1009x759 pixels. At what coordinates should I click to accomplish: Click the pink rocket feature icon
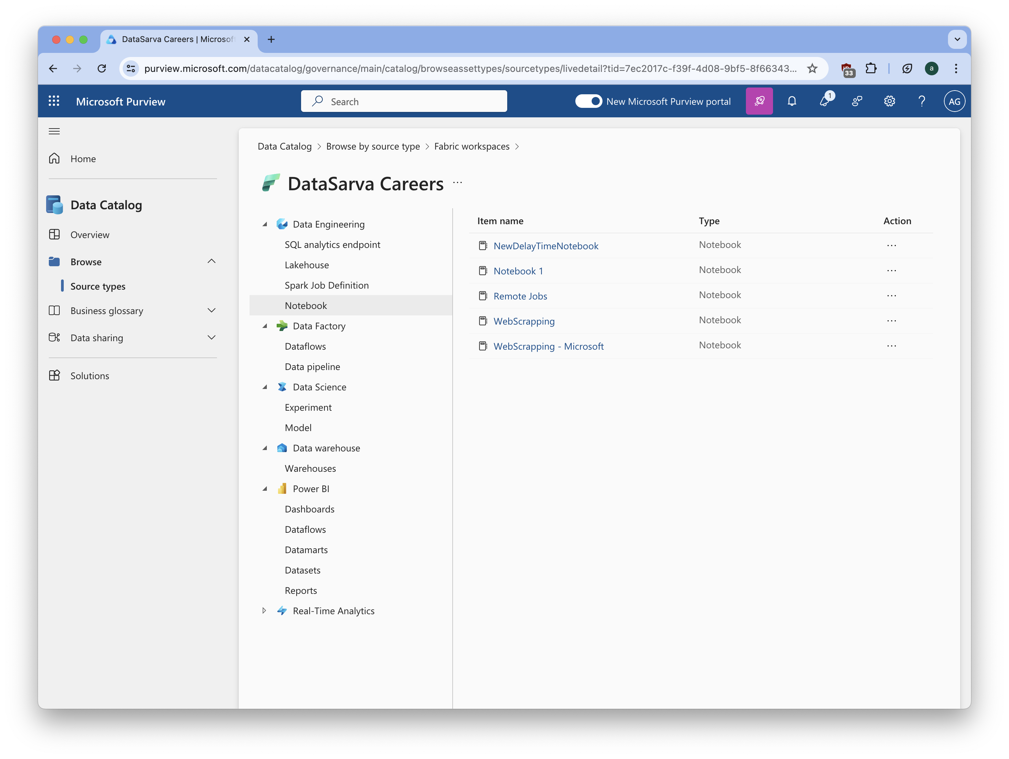click(x=759, y=101)
